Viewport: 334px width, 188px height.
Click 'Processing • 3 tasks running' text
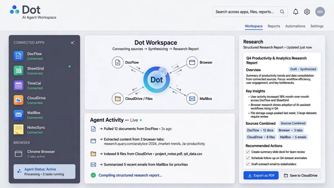click(x=44, y=174)
